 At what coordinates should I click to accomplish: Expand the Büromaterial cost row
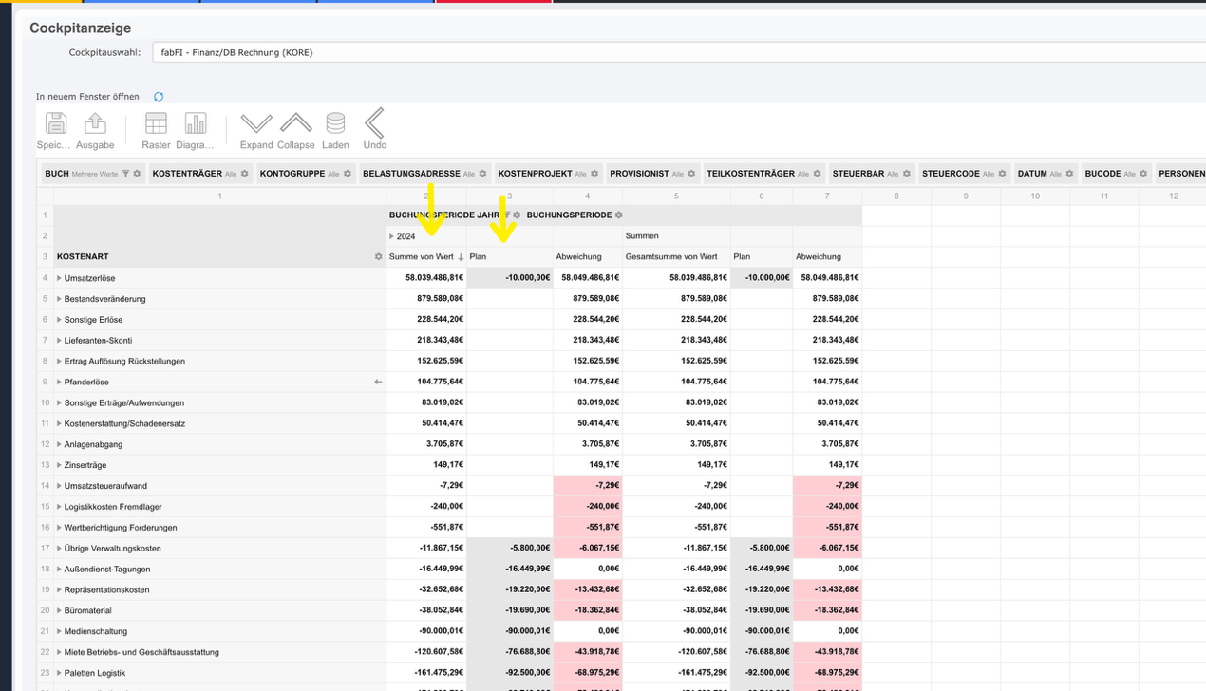tap(59, 610)
